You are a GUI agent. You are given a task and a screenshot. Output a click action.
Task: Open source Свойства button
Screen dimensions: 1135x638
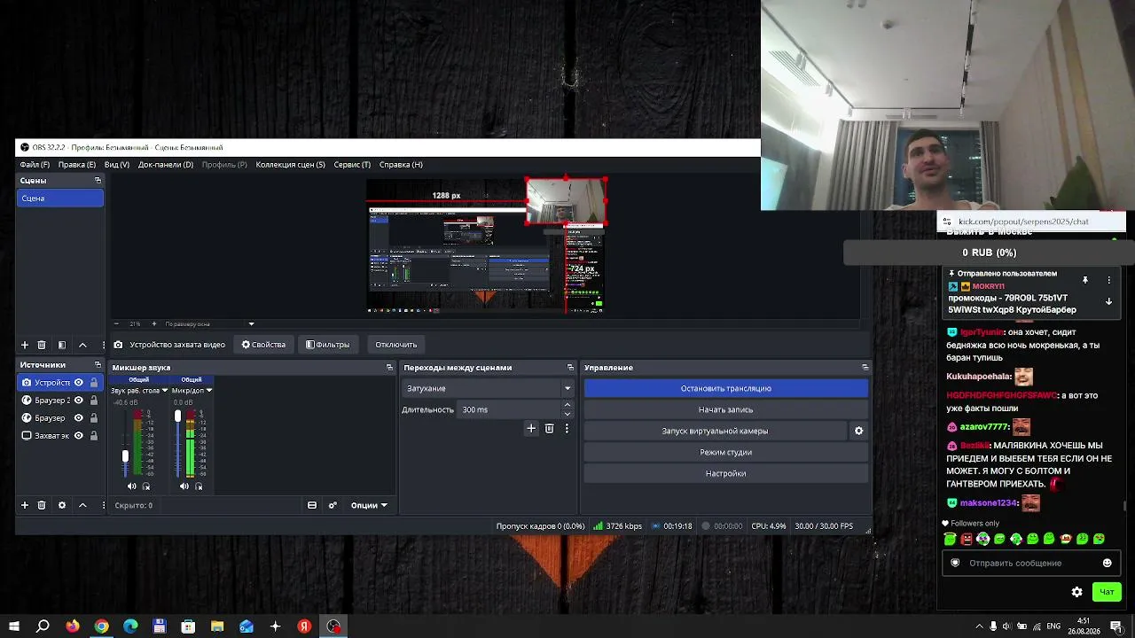coord(264,345)
